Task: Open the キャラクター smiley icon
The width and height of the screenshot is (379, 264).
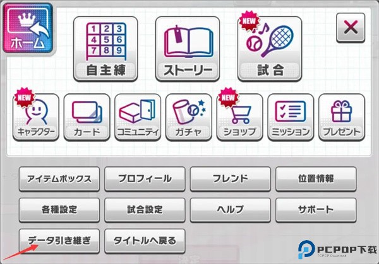Action: (x=36, y=117)
